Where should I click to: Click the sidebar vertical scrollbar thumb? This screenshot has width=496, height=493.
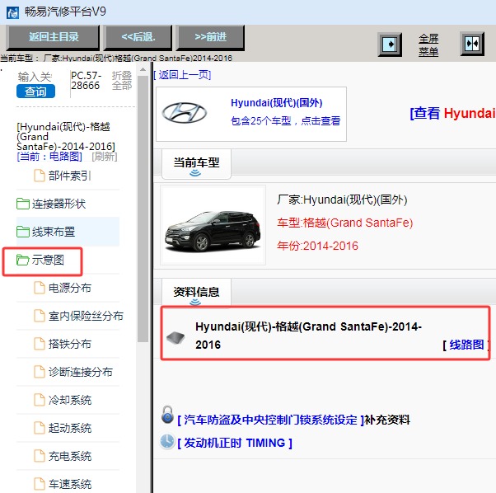point(143,209)
